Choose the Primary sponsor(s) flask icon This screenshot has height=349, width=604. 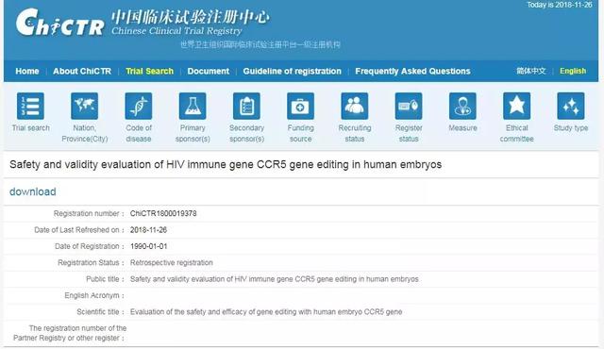pos(193,106)
